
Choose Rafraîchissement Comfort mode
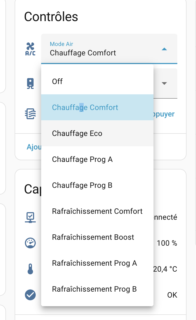[x=97, y=211]
